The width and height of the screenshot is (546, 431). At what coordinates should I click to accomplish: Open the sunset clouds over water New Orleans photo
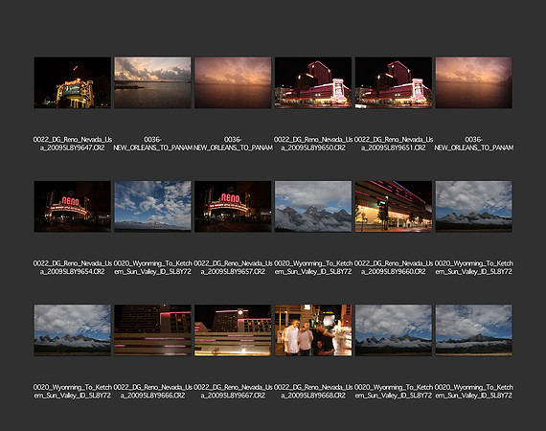pos(153,82)
